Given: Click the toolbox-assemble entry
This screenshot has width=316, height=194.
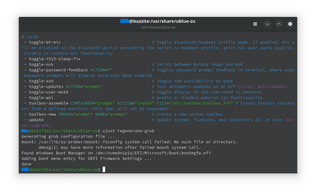Looking at the screenshot, I should pyautogui.click(x=49, y=103).
